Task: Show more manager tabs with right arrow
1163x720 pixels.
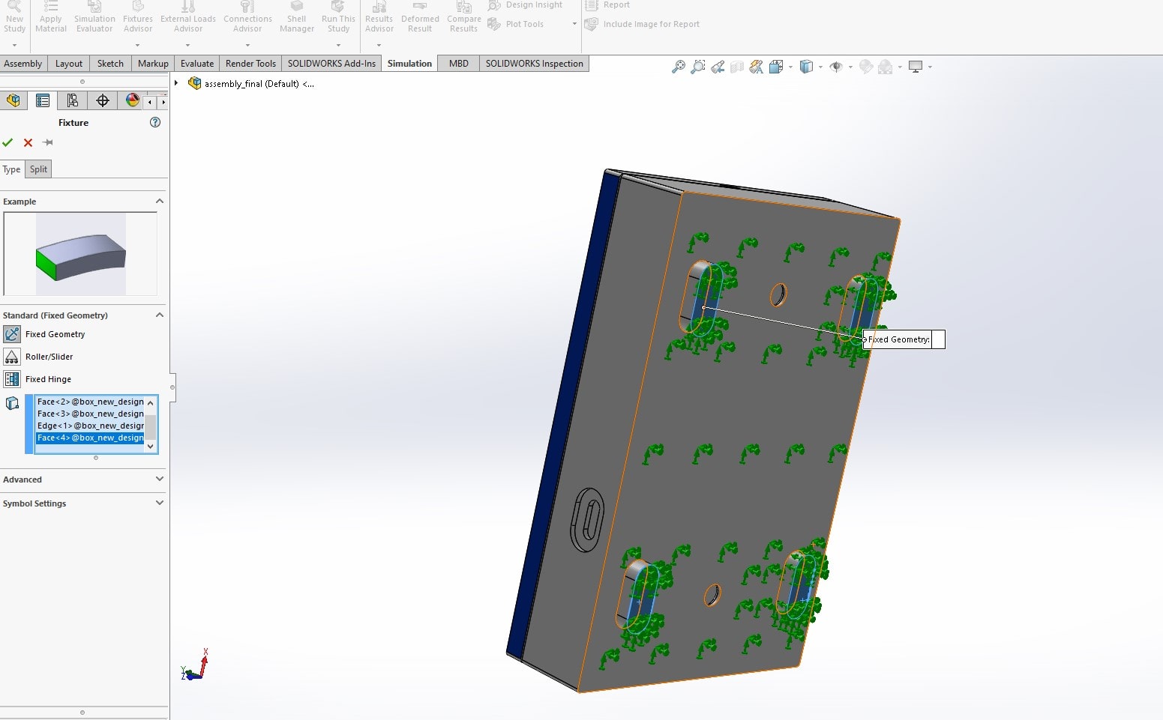Action: click(163, 101)
